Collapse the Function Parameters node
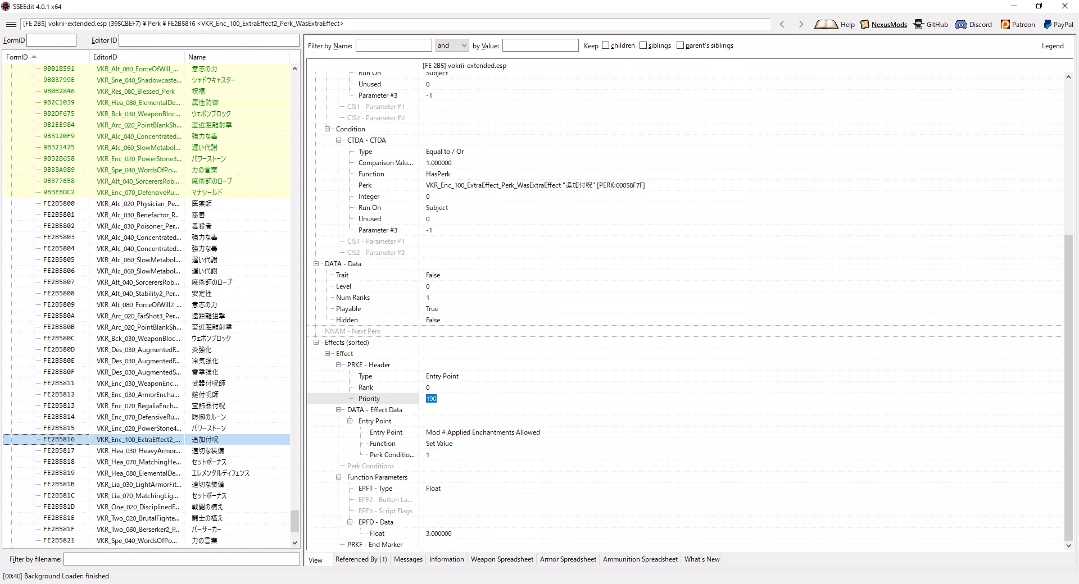This screenshot has height=584, width=1079. (x=338, y=477)
